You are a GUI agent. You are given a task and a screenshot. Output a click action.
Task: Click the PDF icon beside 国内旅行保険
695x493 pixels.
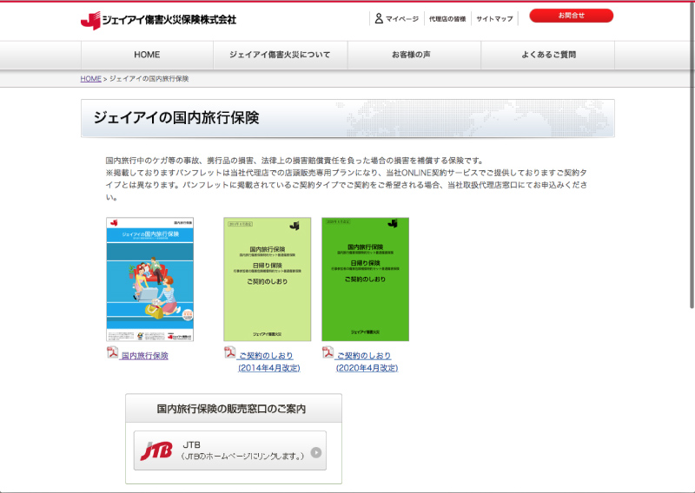[x=112, y=352]
